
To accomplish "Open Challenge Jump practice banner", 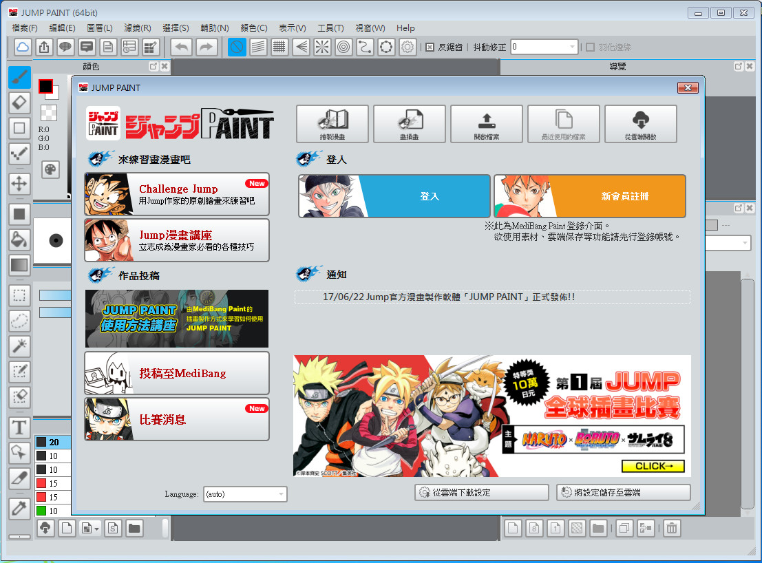I will (177, 194).
